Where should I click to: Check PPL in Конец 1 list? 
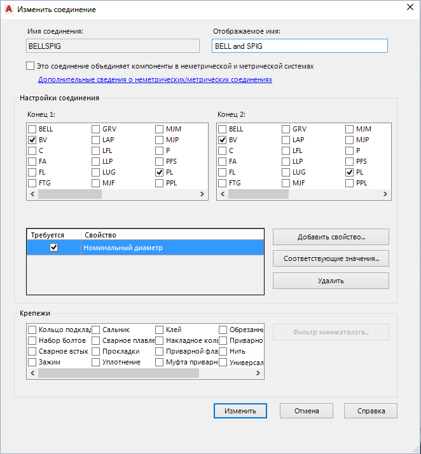point(159,183)
